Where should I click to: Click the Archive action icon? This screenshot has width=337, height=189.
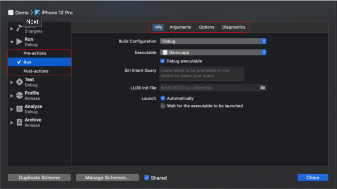(x=20, y=122)
